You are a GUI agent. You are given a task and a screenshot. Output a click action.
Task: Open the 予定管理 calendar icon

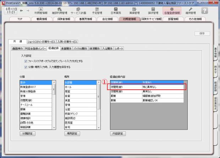point(97,10)
